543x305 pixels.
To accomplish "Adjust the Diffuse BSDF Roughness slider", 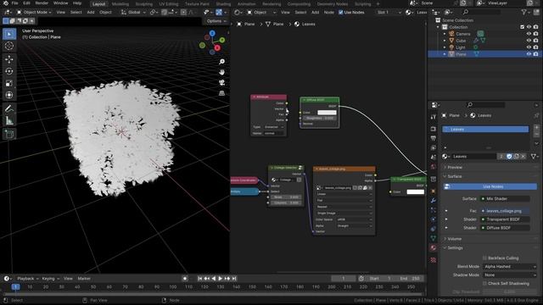I will tap(319, 119).
